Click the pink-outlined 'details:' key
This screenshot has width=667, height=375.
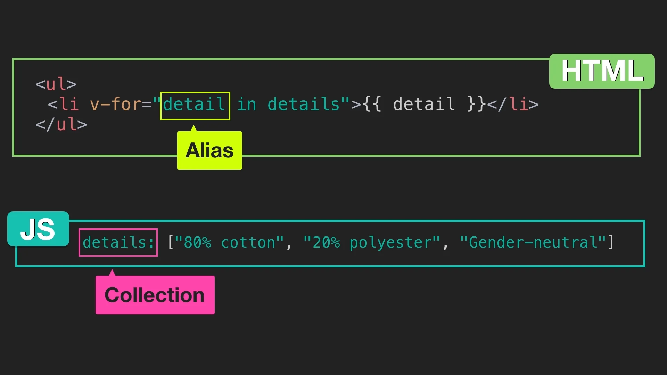(x=118, y=242)
